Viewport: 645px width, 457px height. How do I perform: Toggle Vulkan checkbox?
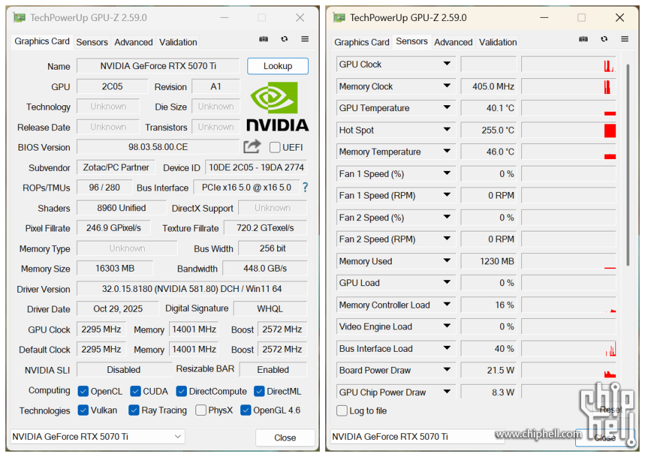click(x=83, y=410)
